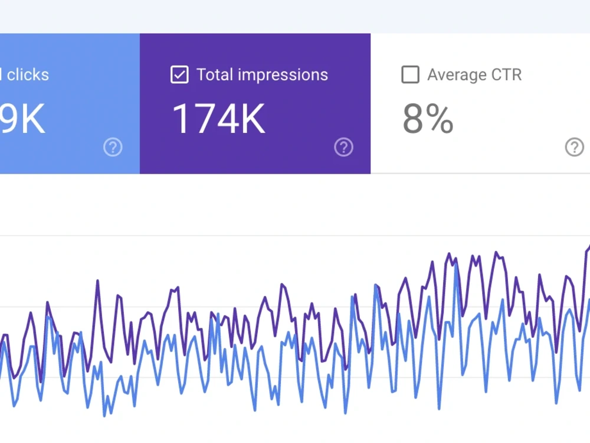Select the Average CTR 8% card

click(480, 103)
